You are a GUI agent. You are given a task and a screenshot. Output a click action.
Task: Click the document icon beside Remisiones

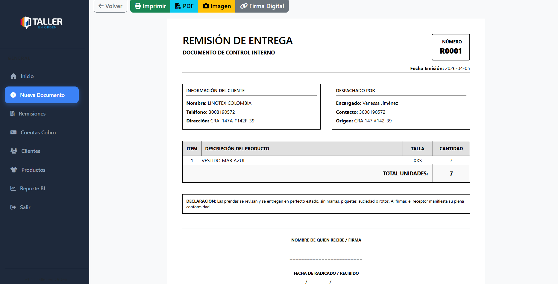[13, 114]
